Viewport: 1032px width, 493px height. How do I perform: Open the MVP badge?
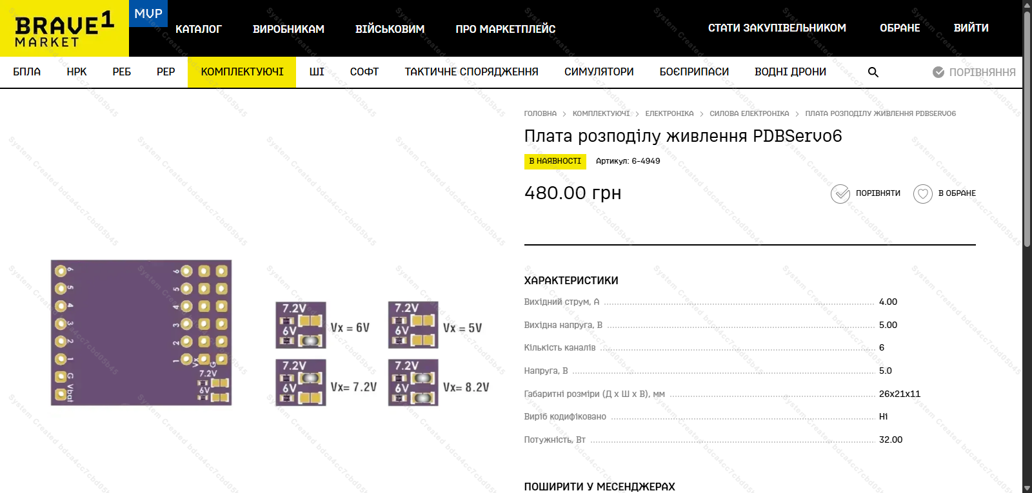pyautogui.click(x=148, y=14)
